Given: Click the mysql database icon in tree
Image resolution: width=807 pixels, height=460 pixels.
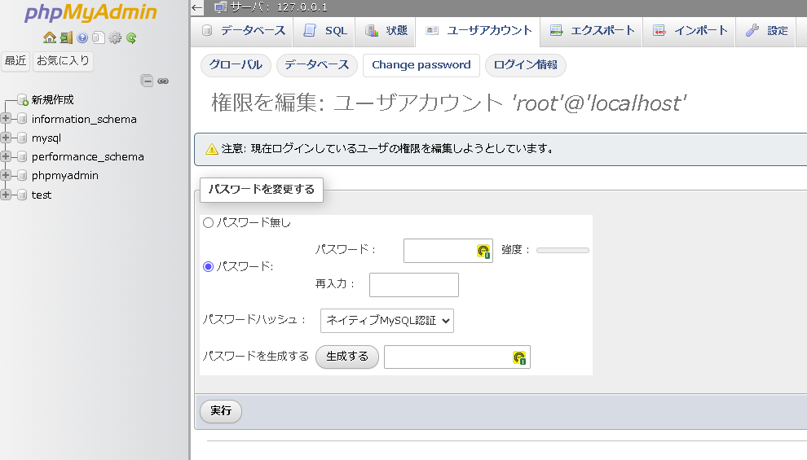Looking at the screenshot, I should [22, 138].
